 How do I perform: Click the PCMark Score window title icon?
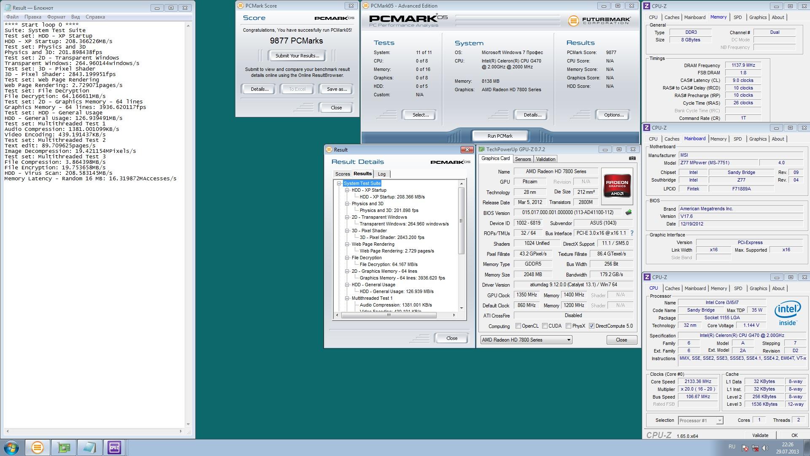pyautogui.click(x=240, y=6)
